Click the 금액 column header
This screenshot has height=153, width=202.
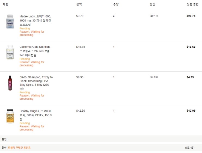click(79, 4)
